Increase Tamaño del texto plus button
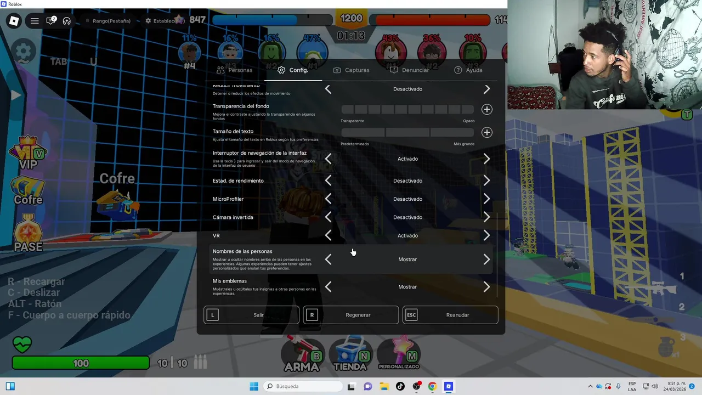 [x=486, y=132]
